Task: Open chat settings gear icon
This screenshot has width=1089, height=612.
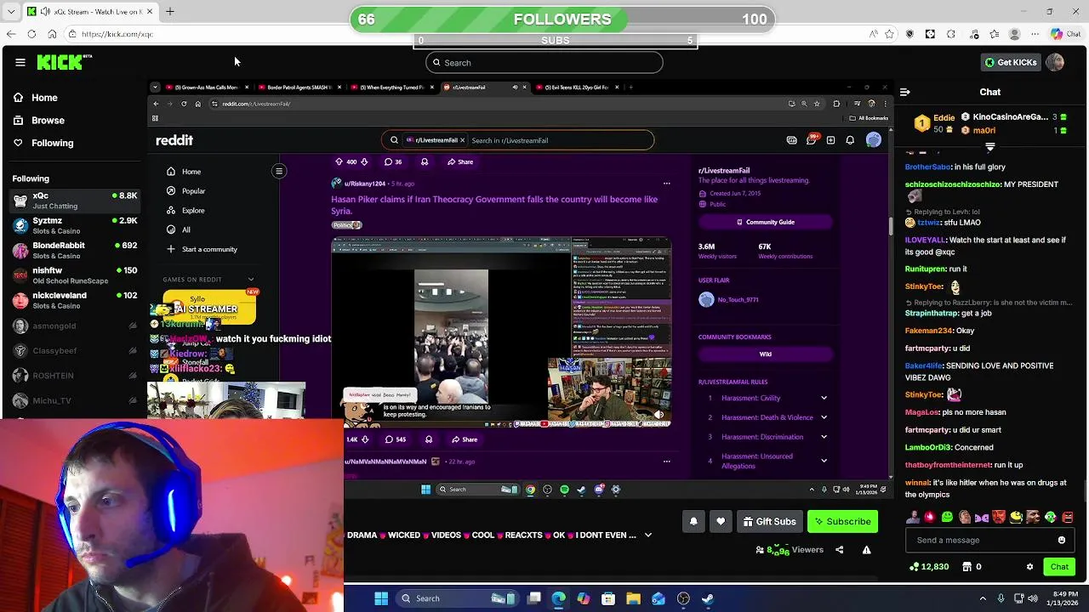Action: tap(1029, 567)
